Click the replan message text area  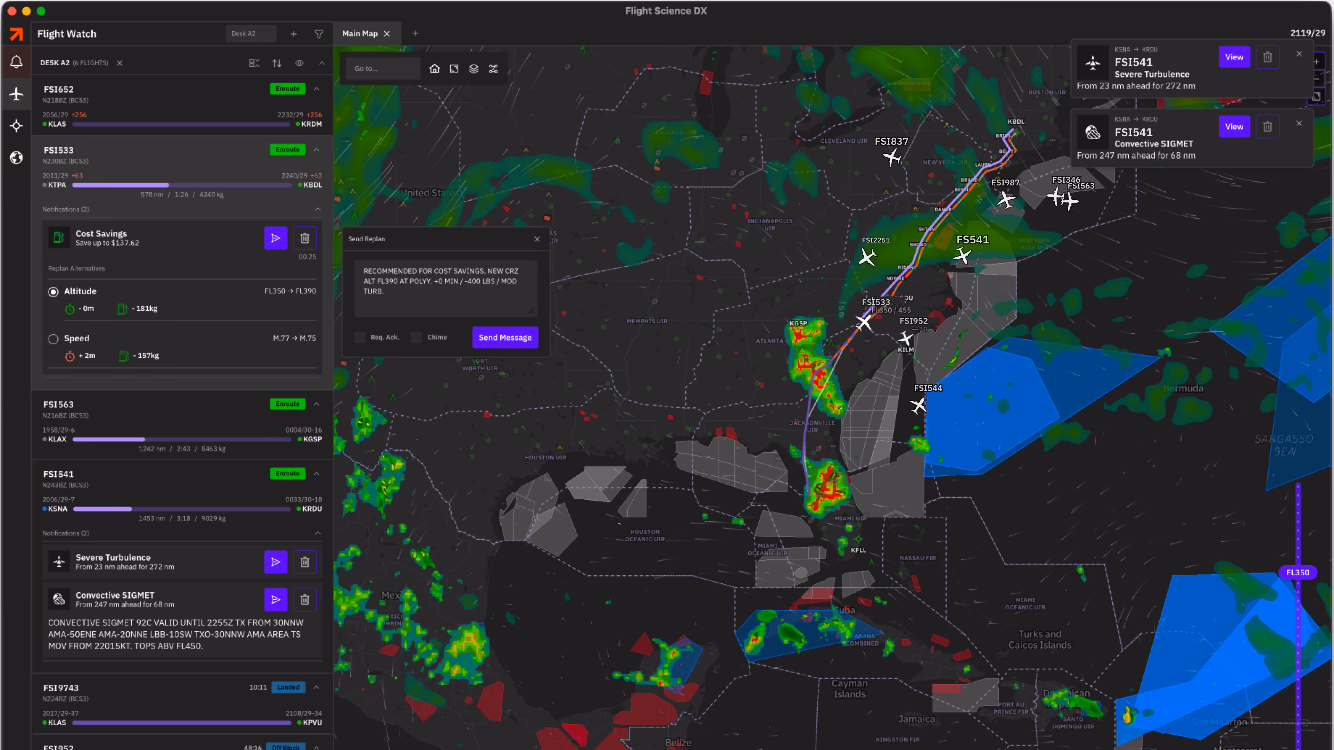pos(446,289)
